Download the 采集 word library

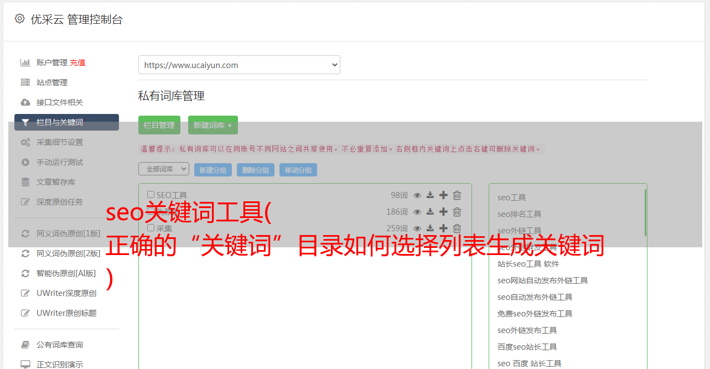[430, 228]
